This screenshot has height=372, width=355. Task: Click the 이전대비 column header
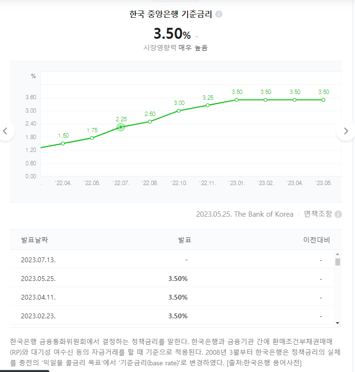pyautogui.click(x=316, y=240)
